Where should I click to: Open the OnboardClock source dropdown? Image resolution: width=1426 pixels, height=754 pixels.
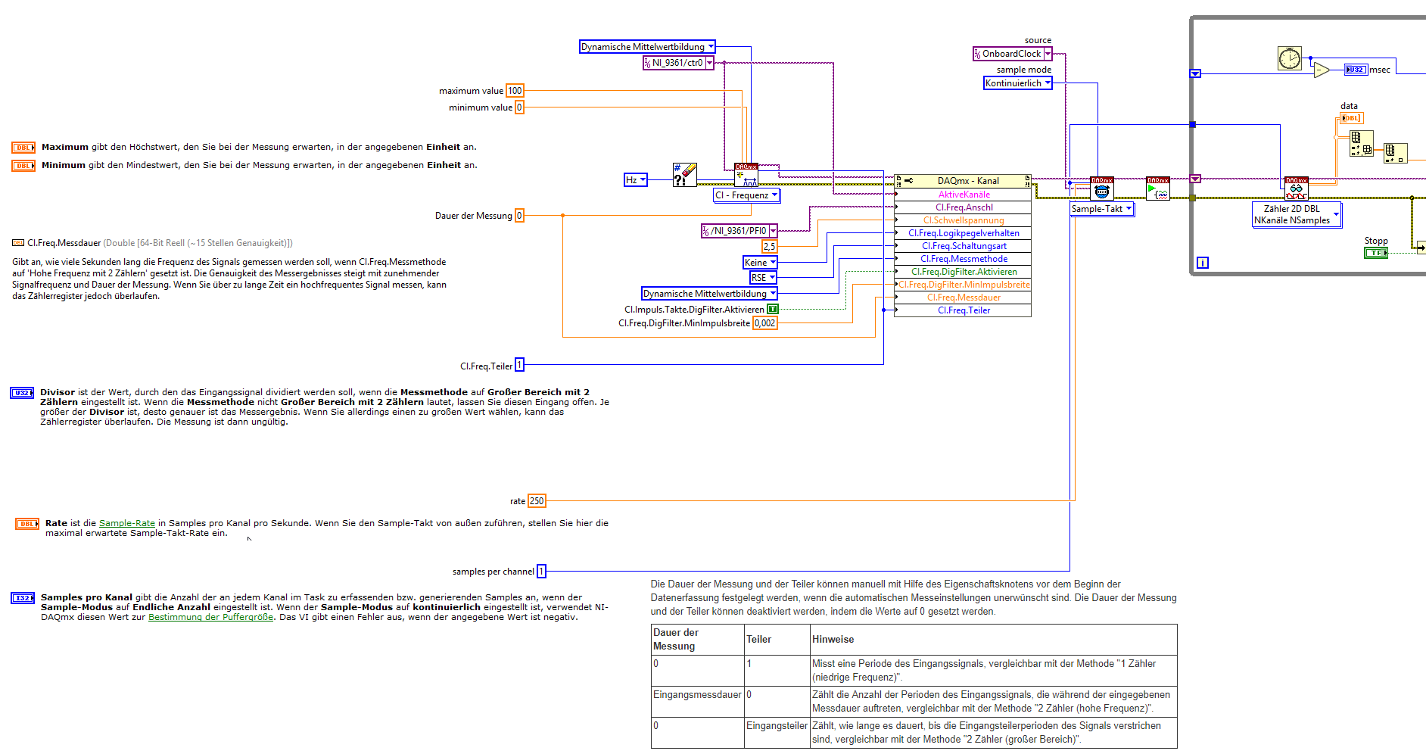1013,54
